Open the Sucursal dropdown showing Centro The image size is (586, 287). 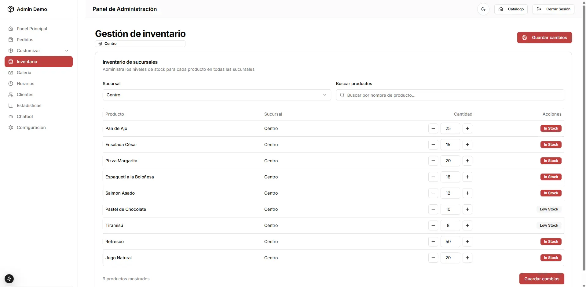click(x=217, y=95)
